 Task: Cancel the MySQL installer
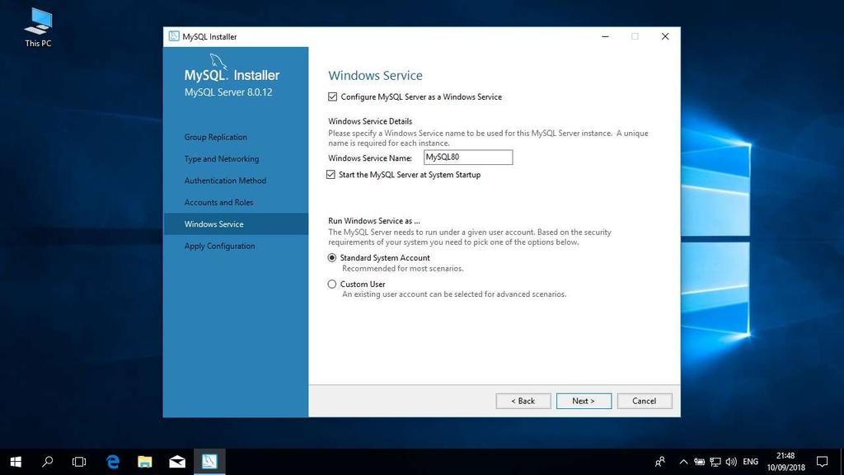coord(645,401)
